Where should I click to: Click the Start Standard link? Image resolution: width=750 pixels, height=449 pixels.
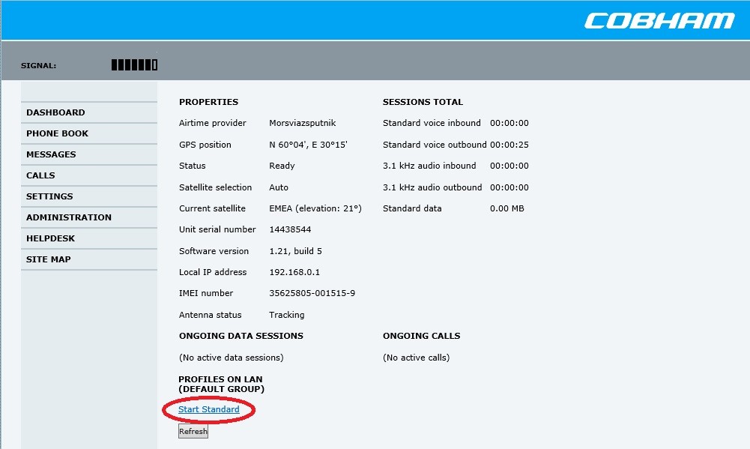pos(209,409)
